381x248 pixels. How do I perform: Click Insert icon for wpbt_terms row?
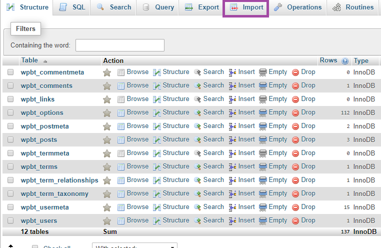(232, 167)
